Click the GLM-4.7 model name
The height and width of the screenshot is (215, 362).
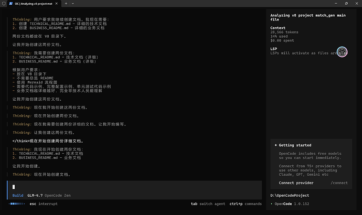point(35,196)
